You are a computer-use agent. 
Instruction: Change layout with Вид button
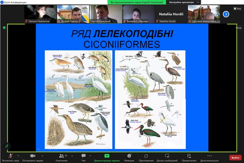coord(237,9)
